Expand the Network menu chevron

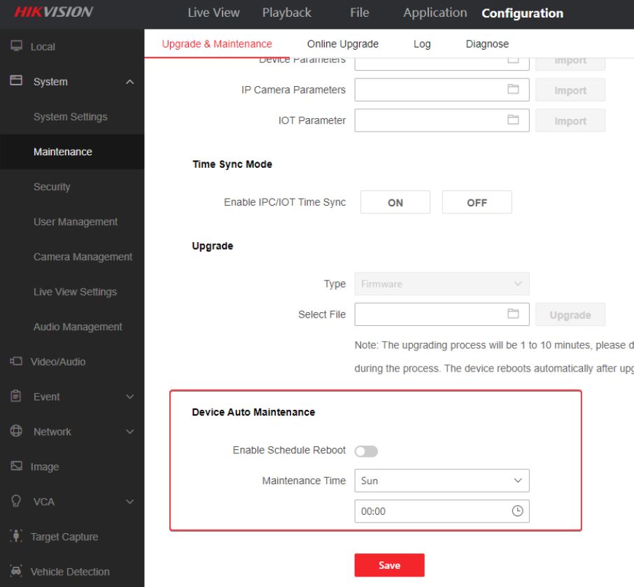pos(129,432)
